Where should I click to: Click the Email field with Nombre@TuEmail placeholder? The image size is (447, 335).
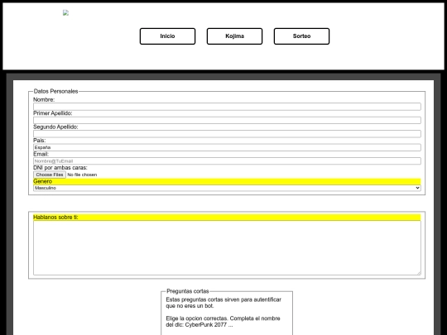(x=227, y=161)
